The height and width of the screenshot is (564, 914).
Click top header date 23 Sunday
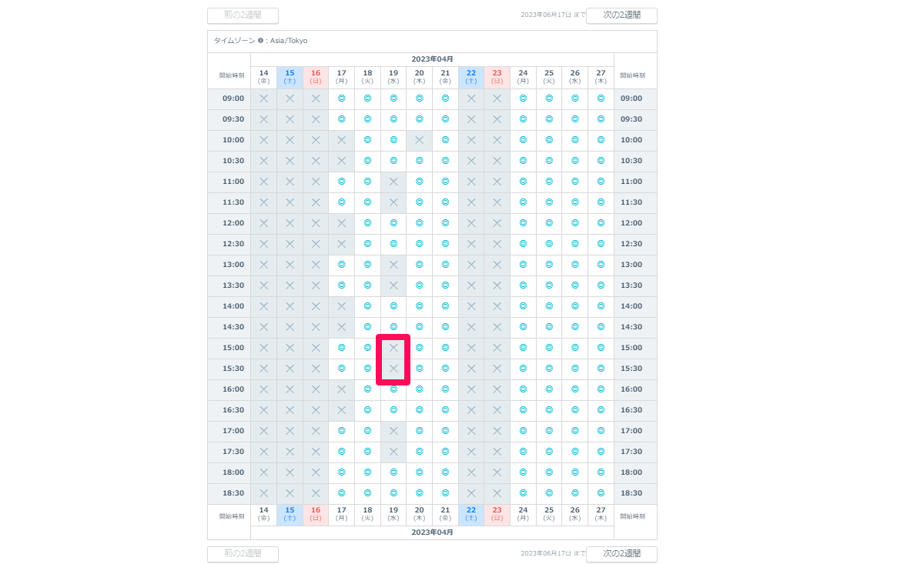pos(497,77)
